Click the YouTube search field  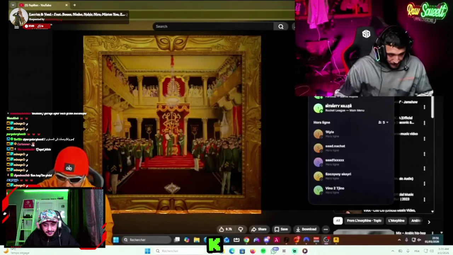(x=213, y=26)
